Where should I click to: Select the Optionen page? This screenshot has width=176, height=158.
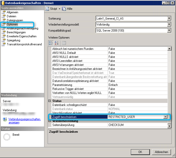click(12, 24)
